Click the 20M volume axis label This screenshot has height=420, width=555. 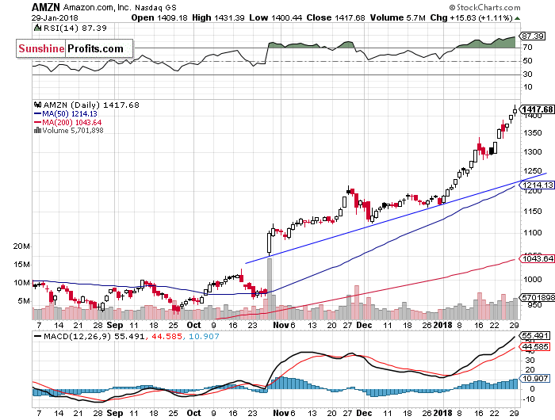point(21,246)
